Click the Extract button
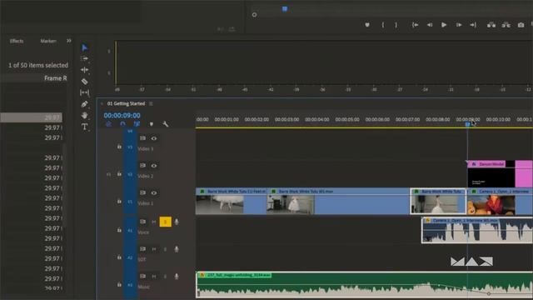Viewport: 533px width, 300px height. coord(506,25)
